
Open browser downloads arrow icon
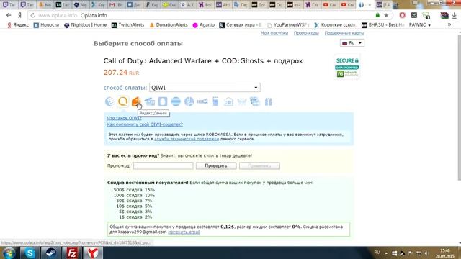click(455, 16)
